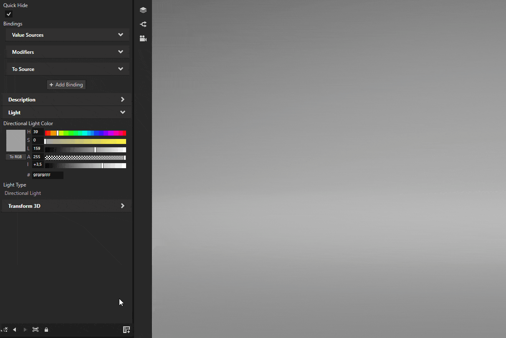
Task: Open the Transform 3D section
Action: [x=67, y=205]
